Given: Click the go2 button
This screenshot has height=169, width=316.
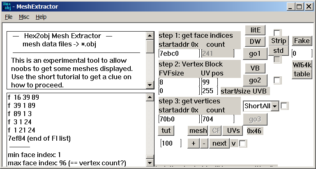Looking at the screenshot, I should pyautogui.click(x=255, y=80).
